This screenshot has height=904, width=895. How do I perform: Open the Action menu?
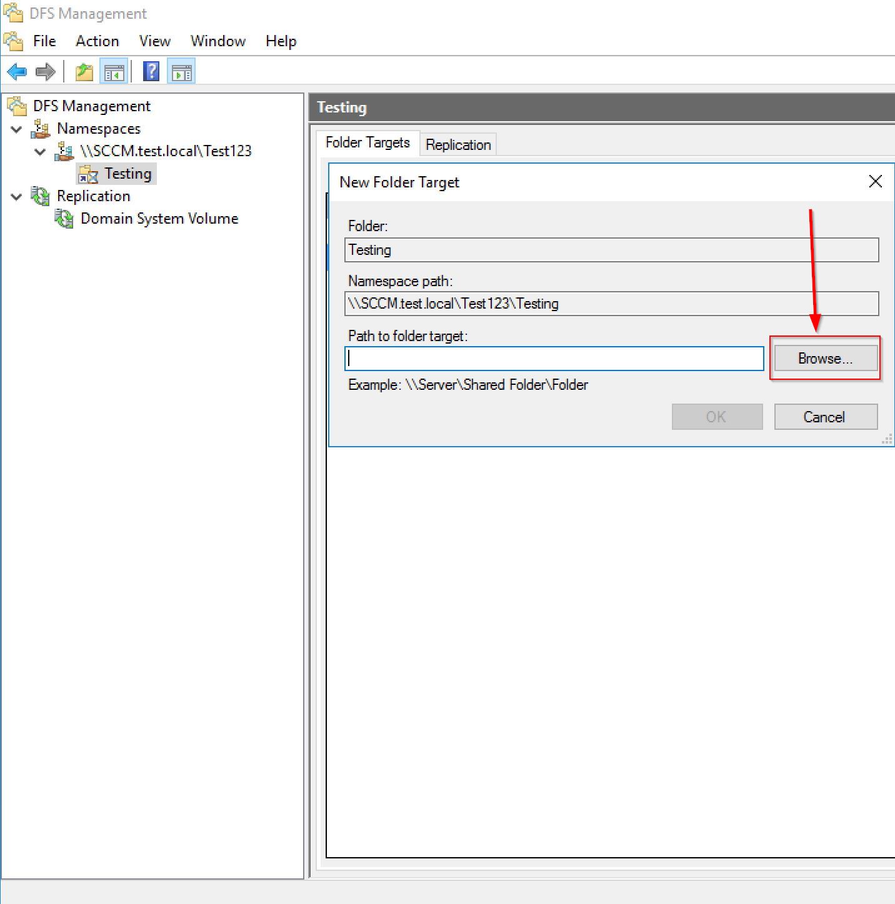pyautogui.click(x=97, y=41)
